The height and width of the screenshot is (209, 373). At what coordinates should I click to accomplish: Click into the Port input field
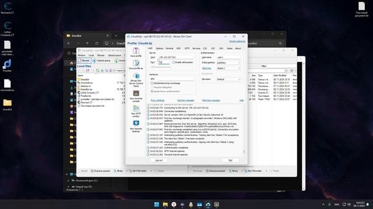164,62
